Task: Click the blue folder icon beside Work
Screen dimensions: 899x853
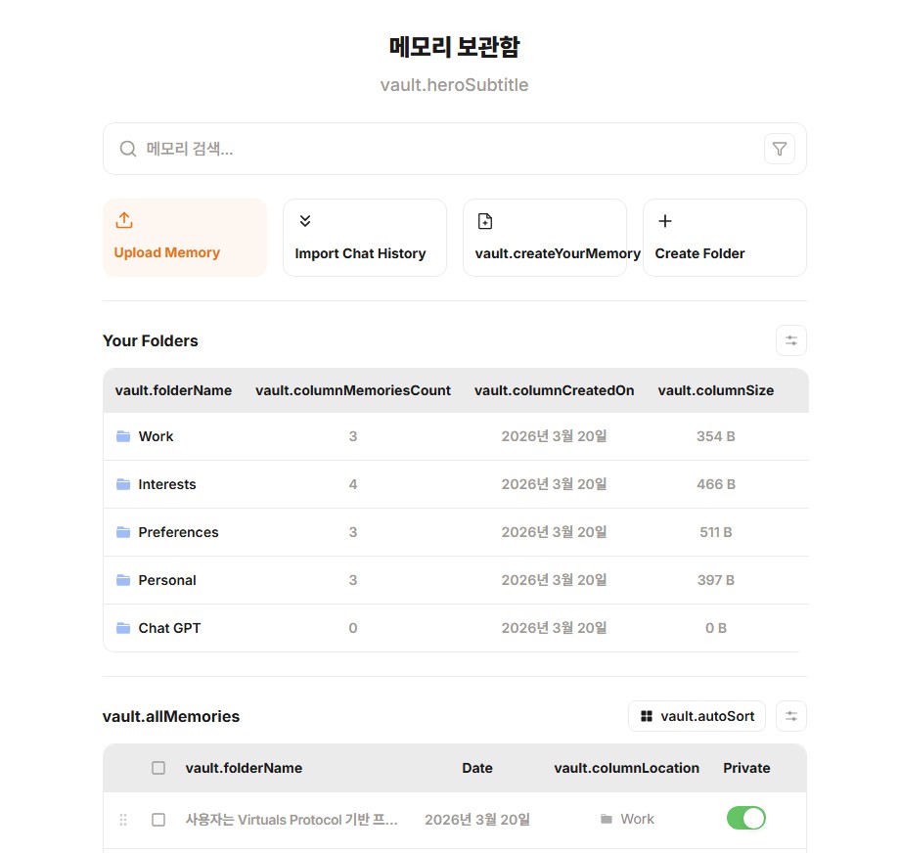Action: 121,436
